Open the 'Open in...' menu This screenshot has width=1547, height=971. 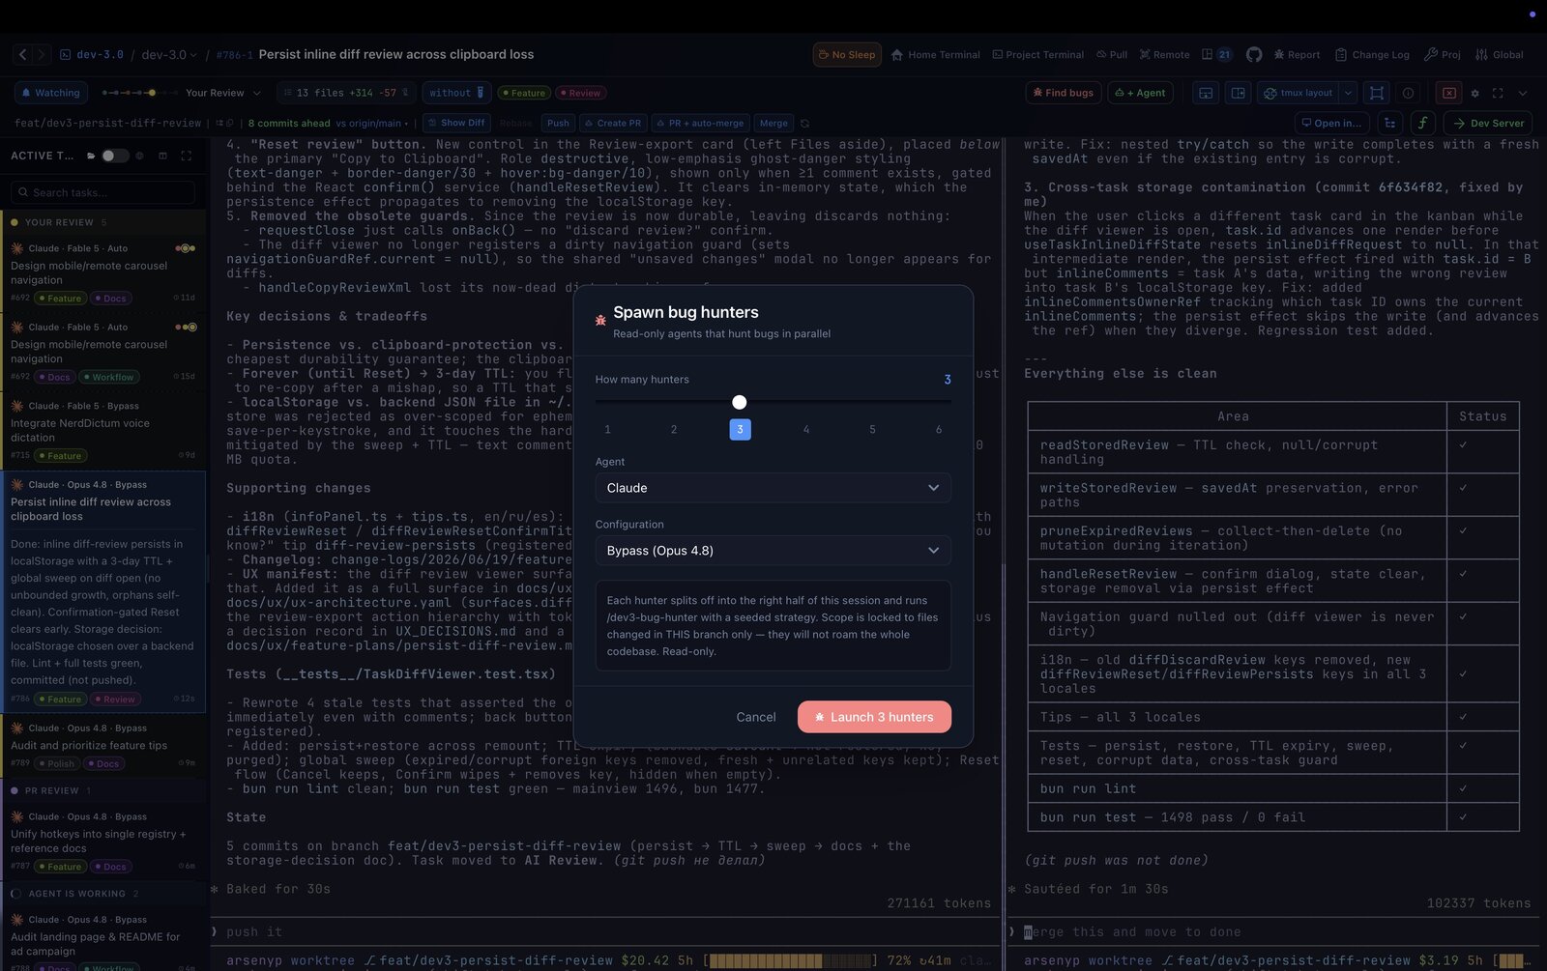(x=1331, y=123)
